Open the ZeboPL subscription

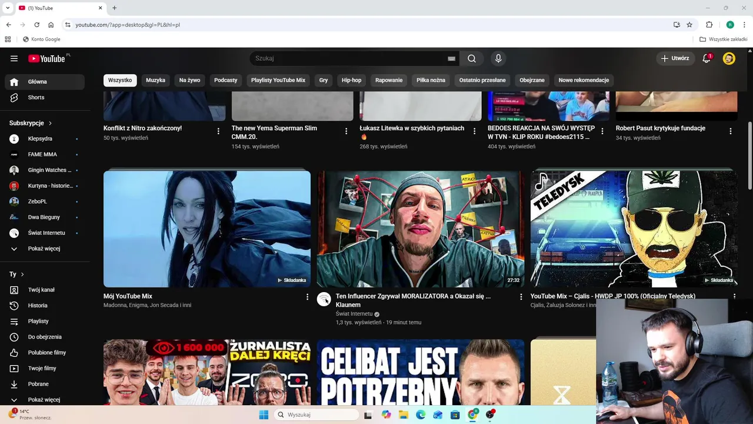click(x=45, y=201)
